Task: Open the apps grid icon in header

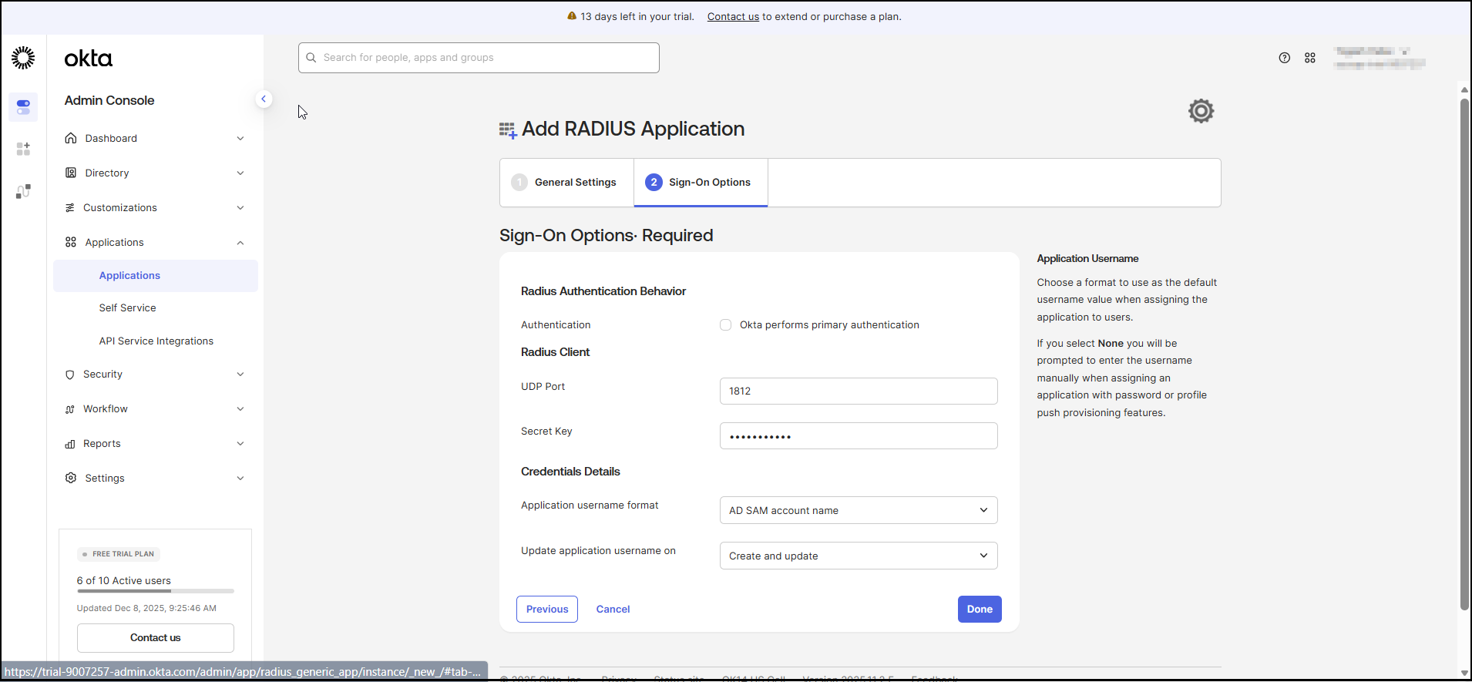Action: point(1309,58)
